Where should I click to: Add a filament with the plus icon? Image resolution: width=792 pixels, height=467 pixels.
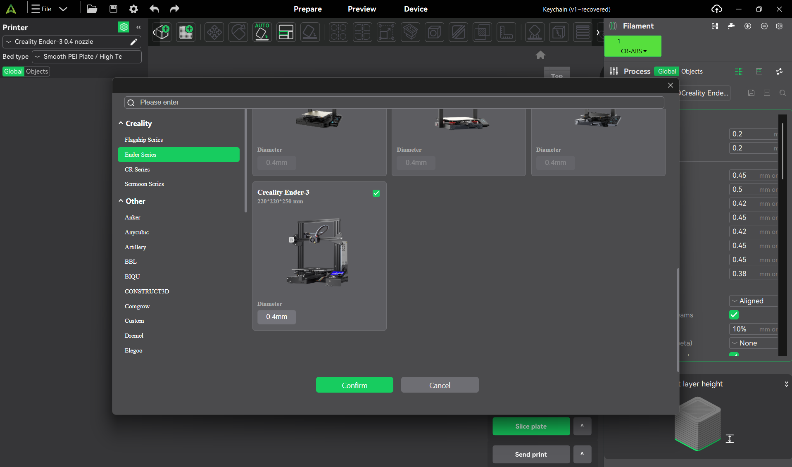(x=748, y=26)
